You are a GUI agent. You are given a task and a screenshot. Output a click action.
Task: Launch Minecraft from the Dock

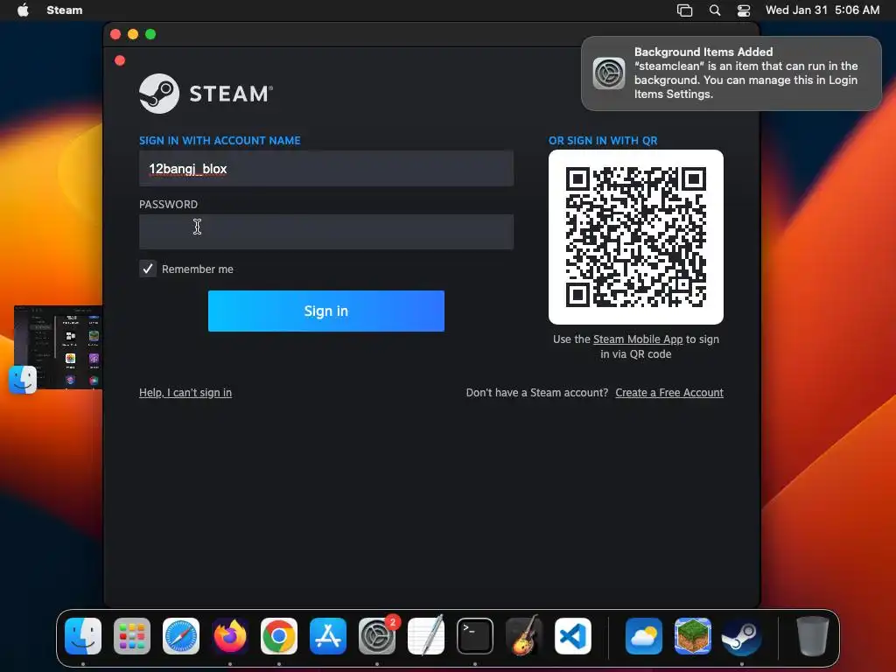tap(693, 636)
